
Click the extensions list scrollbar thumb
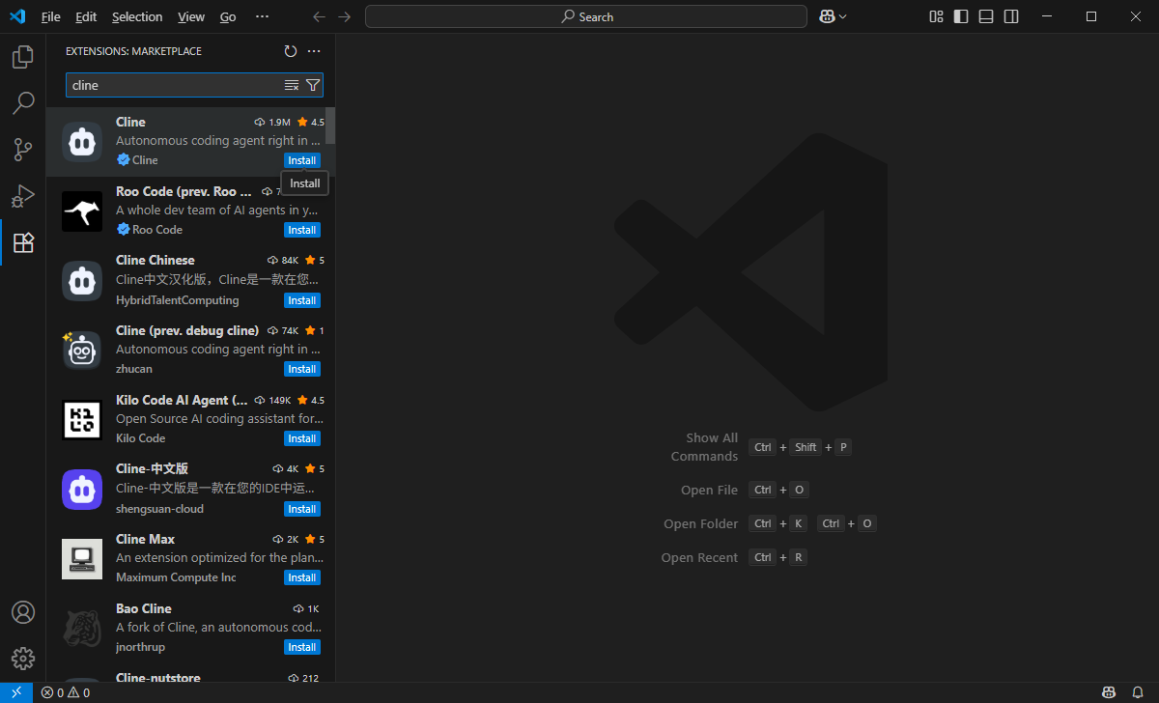click(330, 126)
